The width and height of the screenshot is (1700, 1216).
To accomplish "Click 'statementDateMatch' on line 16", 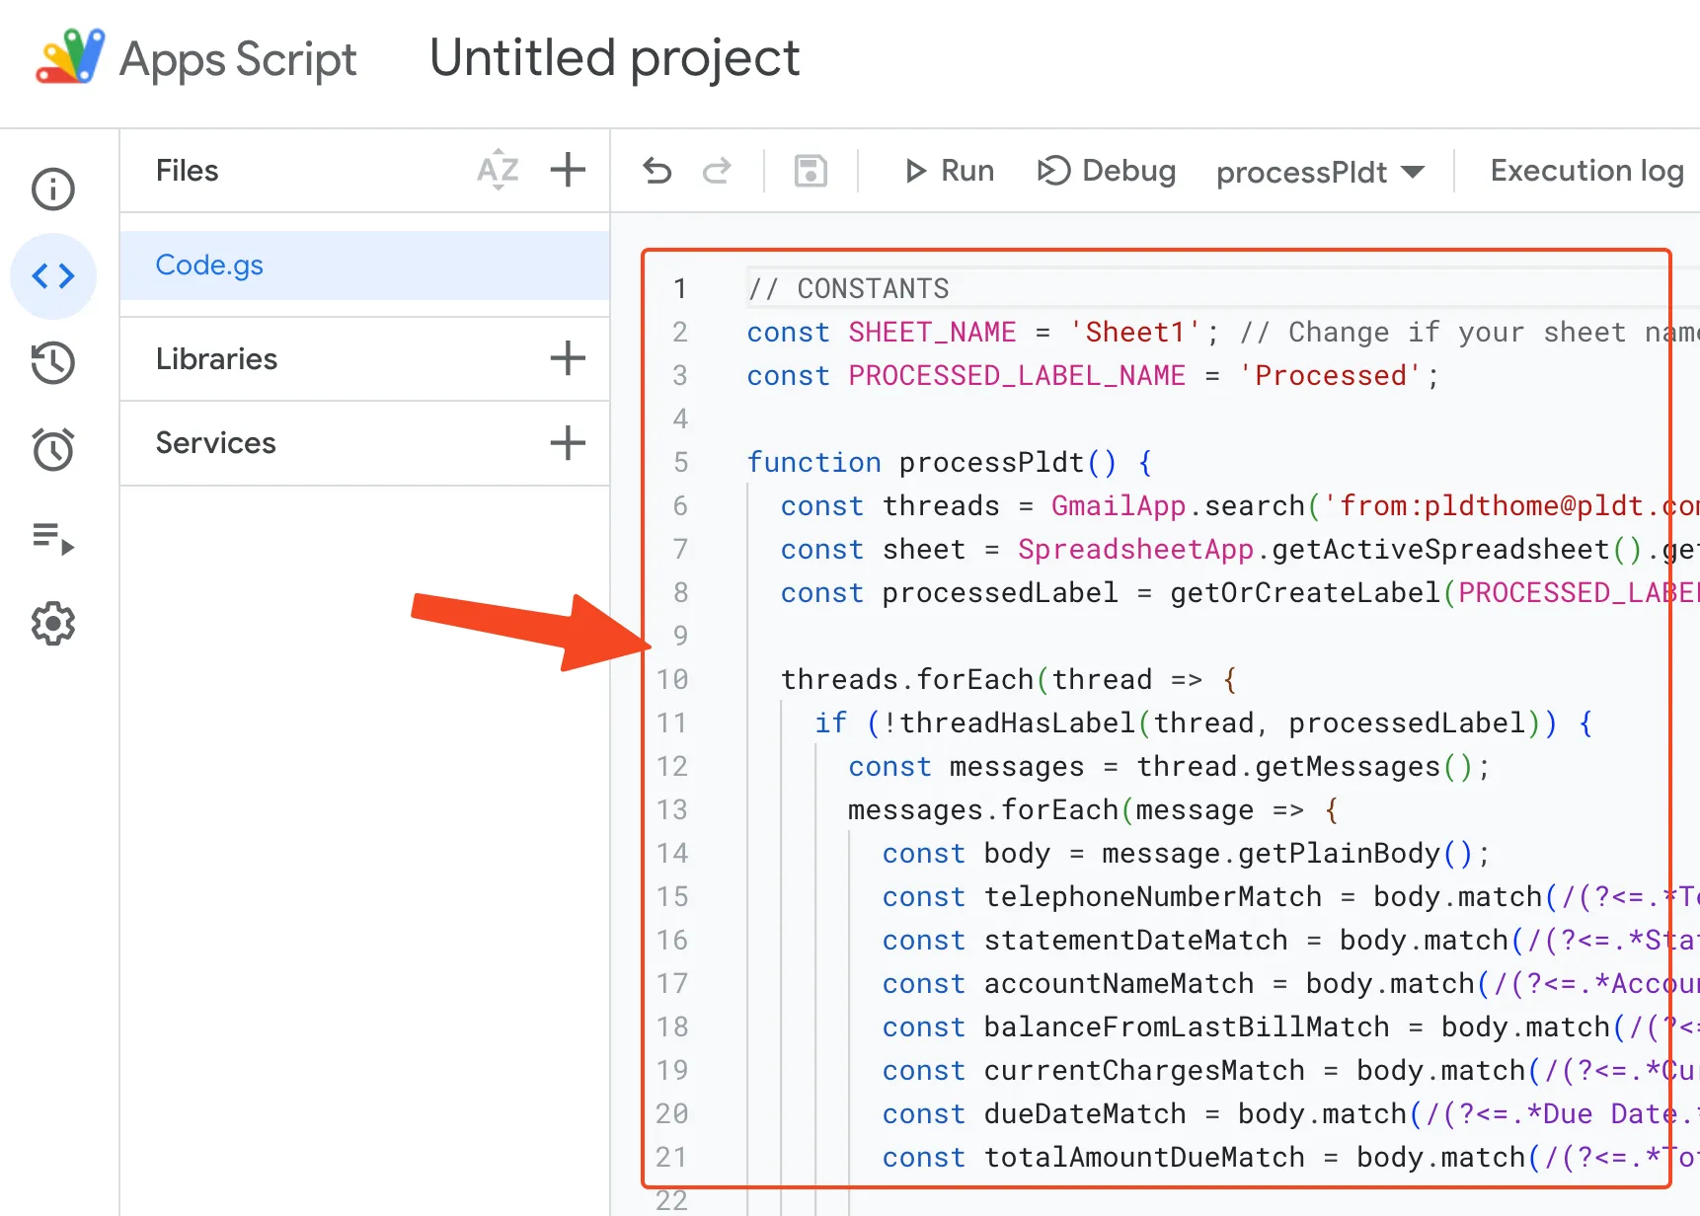I will [1135, 940].
